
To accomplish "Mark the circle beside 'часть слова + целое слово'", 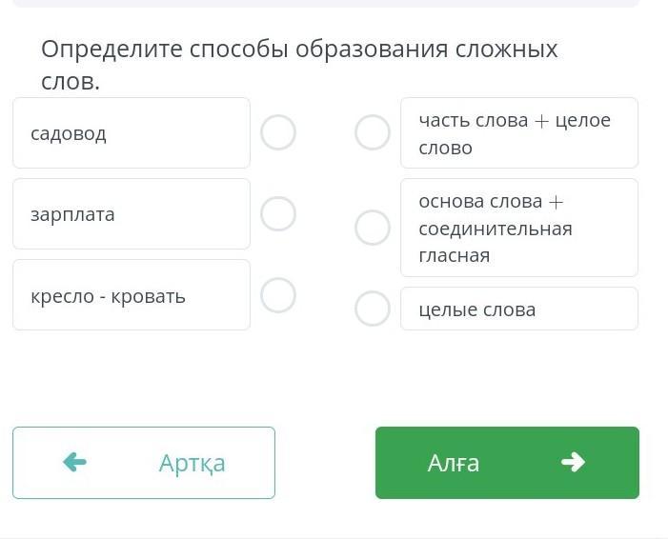I will [x=373, y=133].
